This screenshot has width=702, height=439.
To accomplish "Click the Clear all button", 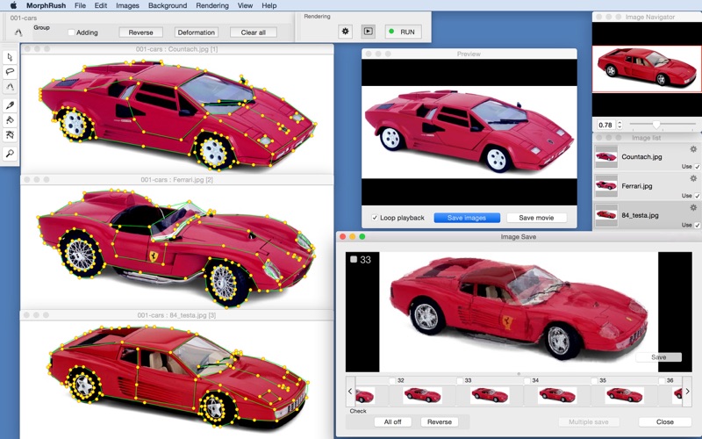I will coord(254,32).
